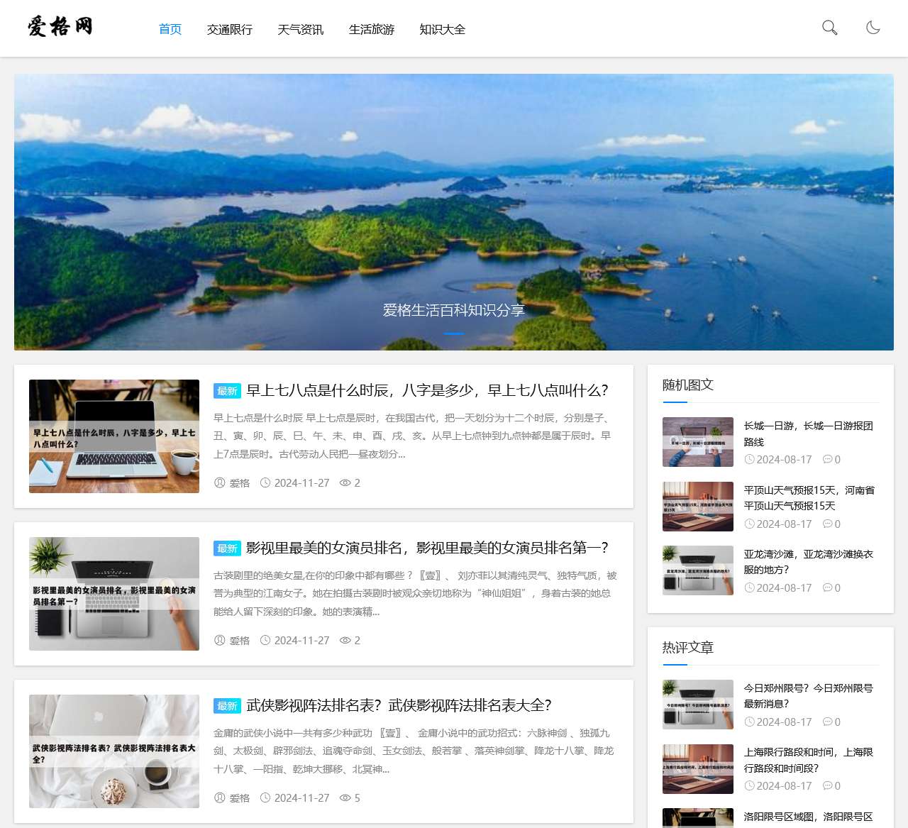Click the clock icon beside 2024-11-27 on first article
Screen dimensions: 908x828
point(265,482)
